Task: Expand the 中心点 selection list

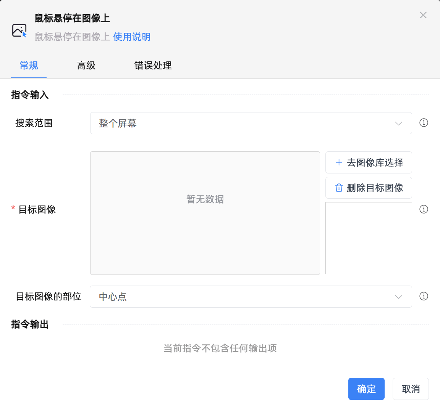Action: coord(398,297)
